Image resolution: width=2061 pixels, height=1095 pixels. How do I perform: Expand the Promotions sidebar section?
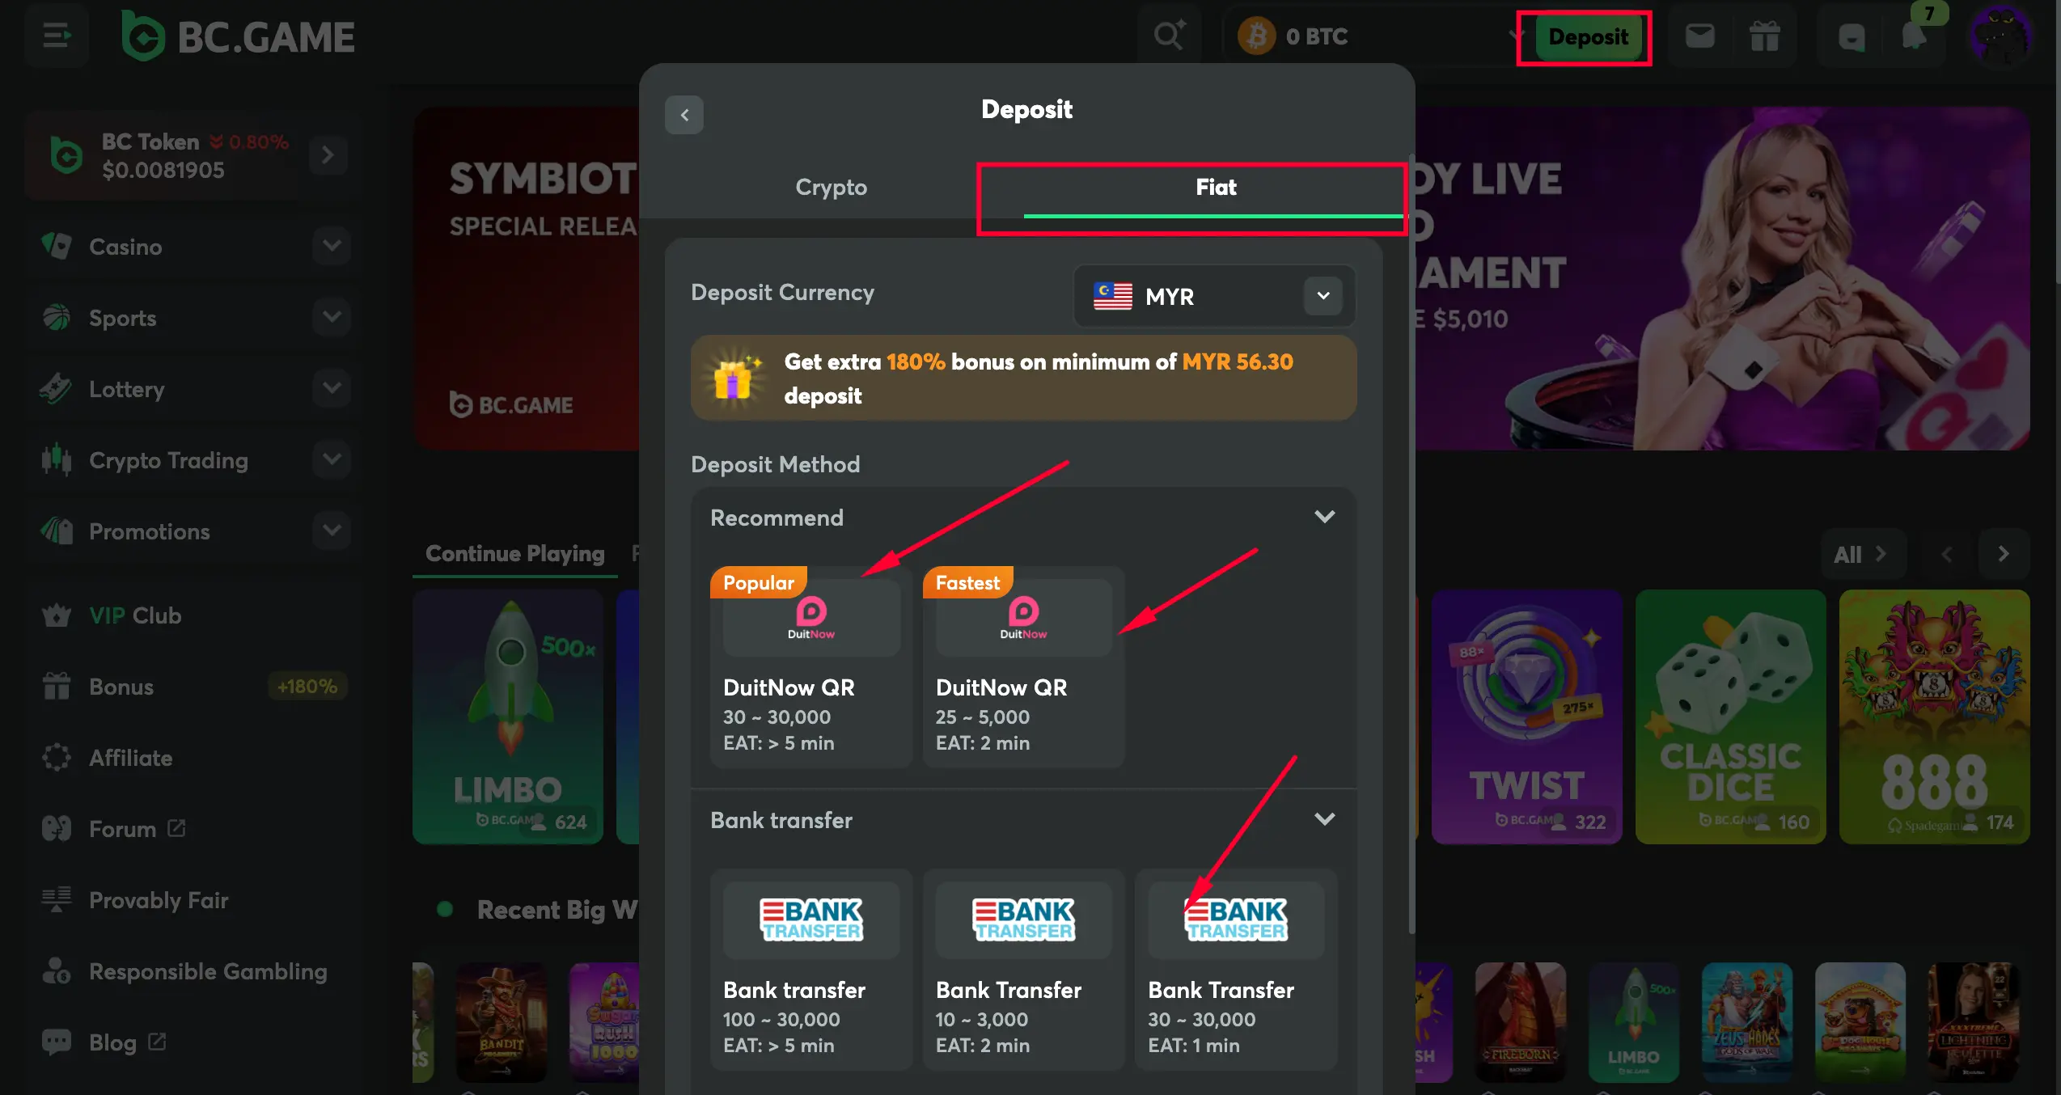click(332, 530)
